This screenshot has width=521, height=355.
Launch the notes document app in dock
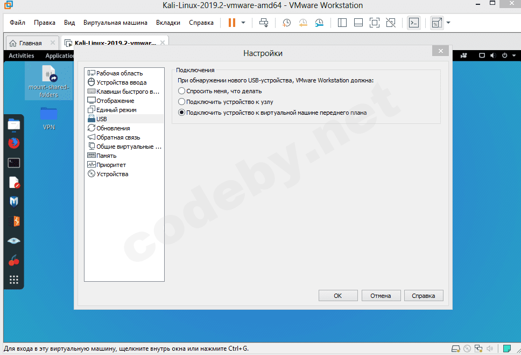(x=13, y=182)
